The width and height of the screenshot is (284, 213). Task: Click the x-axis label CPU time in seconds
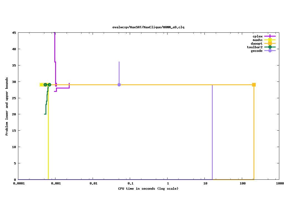click(148, 189)
